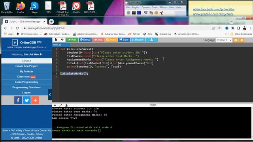Share on Twitter icon in sidebar
The width and height of the screenshot is (253, 142).
(26, 100)
